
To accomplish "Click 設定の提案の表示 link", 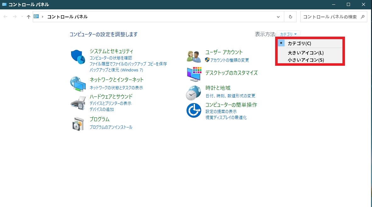I will click(221, 111).
